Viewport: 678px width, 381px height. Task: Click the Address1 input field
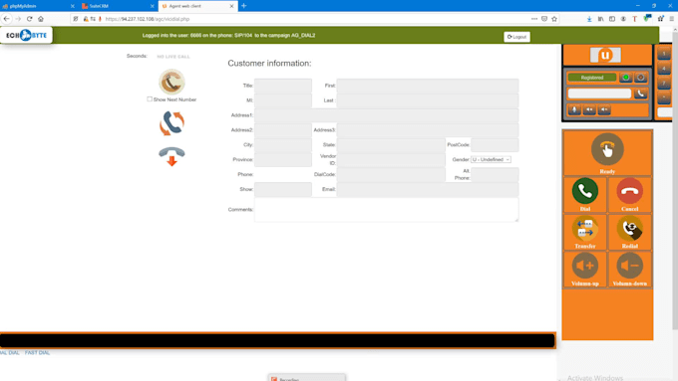point(387,115)
